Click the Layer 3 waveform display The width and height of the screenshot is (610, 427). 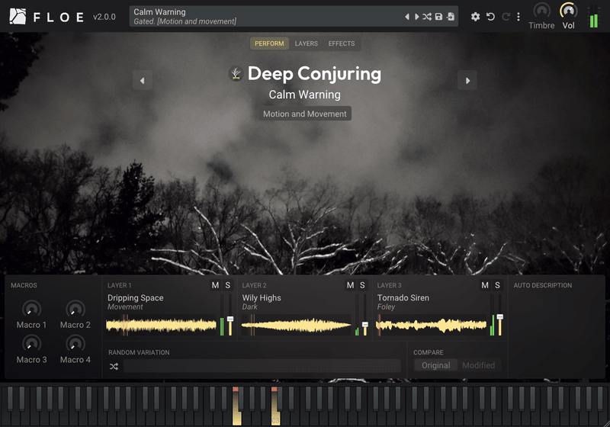[x=431, y=325]
